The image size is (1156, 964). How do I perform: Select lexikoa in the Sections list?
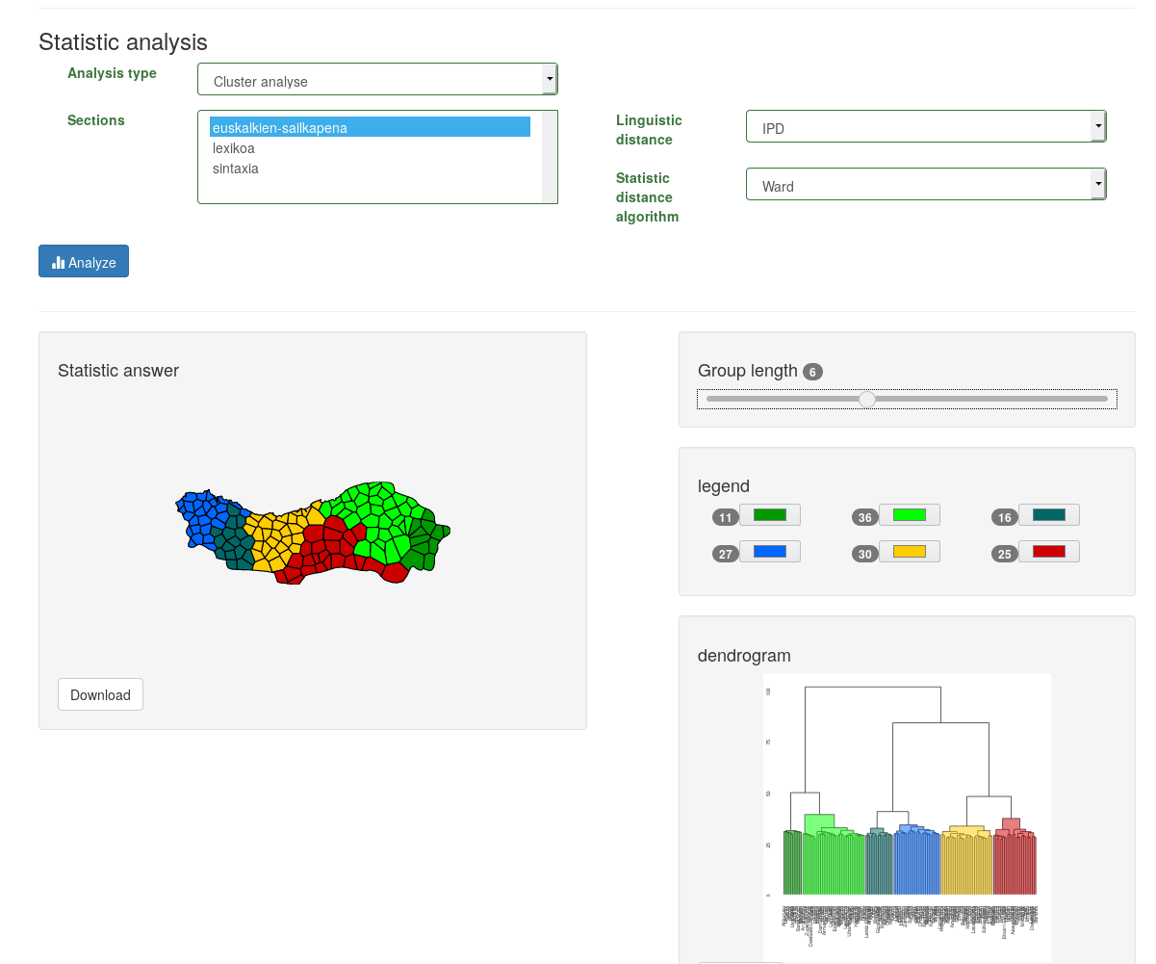coord(234,148)
